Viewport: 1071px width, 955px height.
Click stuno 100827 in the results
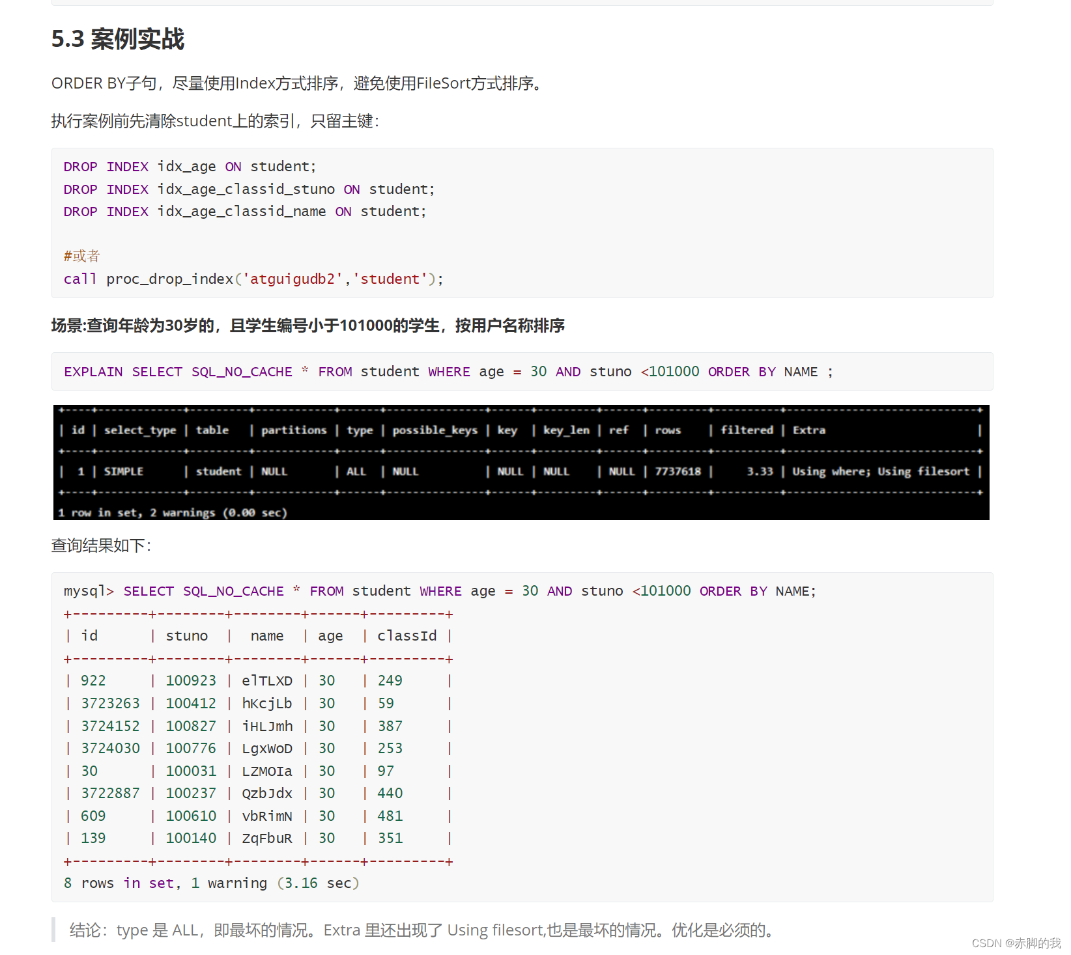pos(191,726)
